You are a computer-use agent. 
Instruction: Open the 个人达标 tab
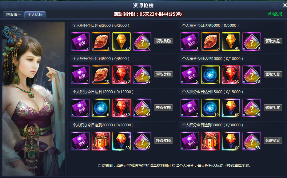pyautogui.click(x=35, y=15)
